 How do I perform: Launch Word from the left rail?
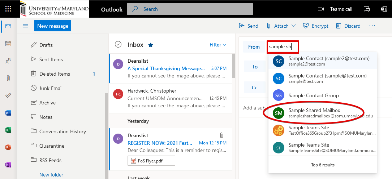pyautogui.click(x=8, y=113)
